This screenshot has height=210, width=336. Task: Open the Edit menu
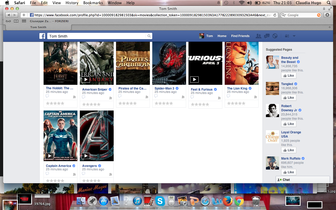pyautogui.click(x=44, y=3)
